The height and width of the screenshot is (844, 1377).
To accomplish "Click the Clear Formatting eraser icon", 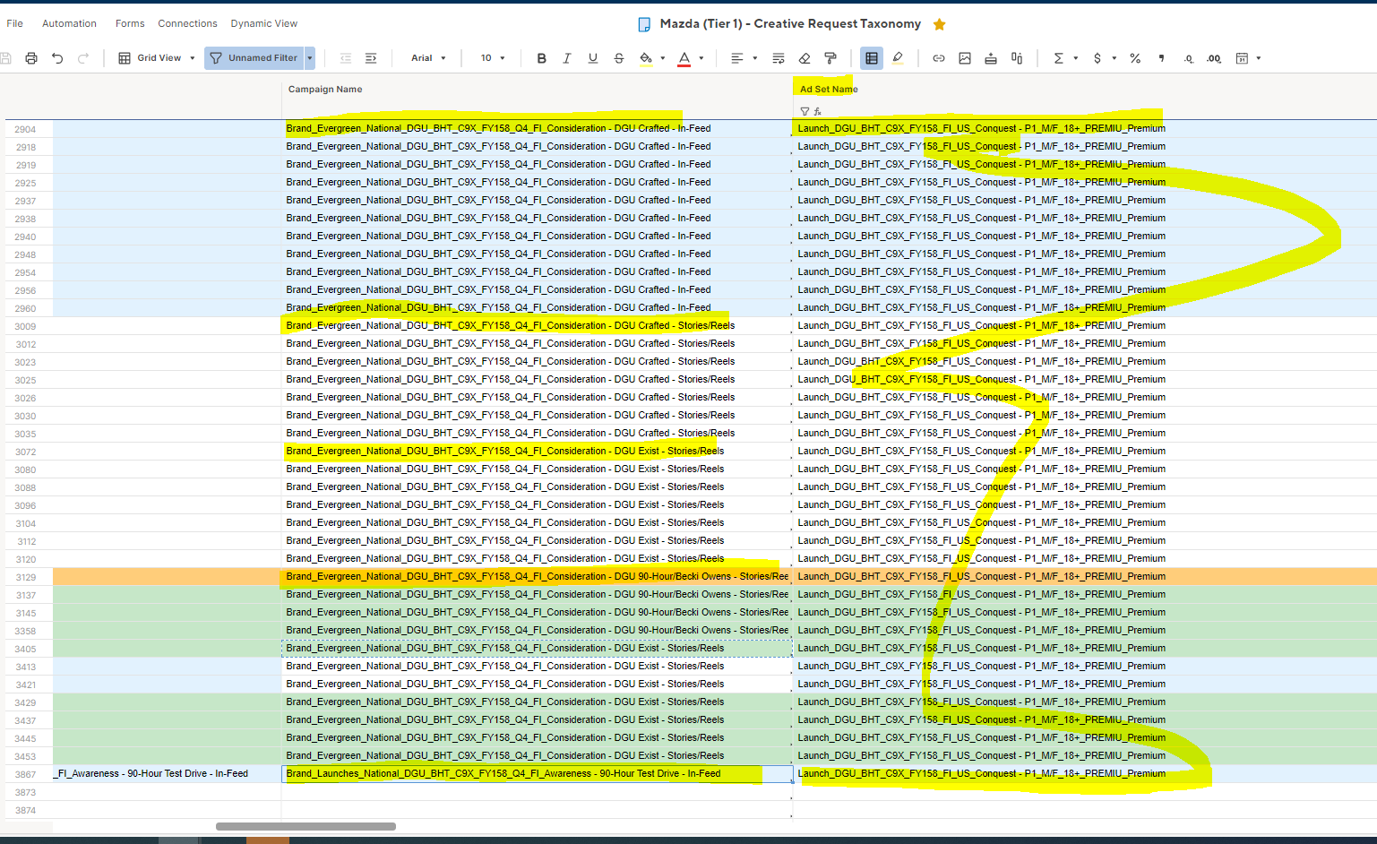I will [x=805, y=58].
